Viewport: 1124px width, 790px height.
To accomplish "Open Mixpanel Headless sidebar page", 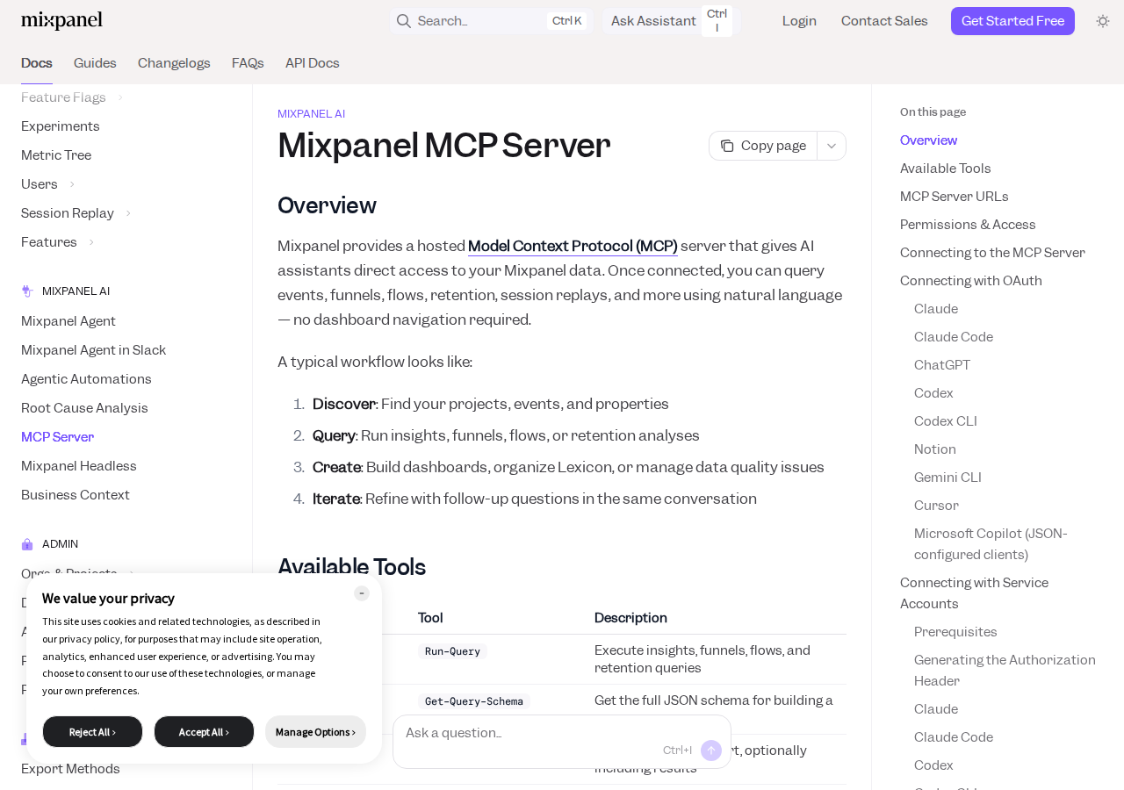I will 79,466.
